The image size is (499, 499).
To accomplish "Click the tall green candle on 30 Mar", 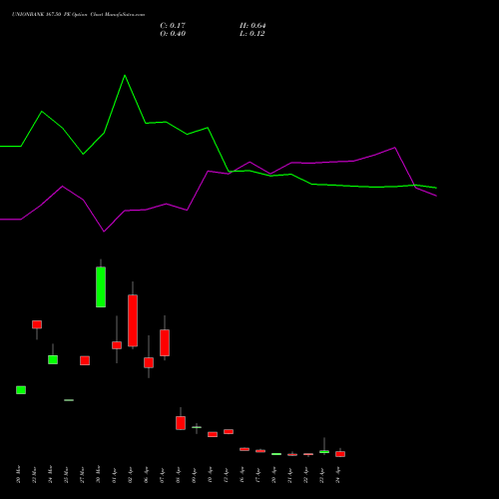I will (x=101, y=286).
